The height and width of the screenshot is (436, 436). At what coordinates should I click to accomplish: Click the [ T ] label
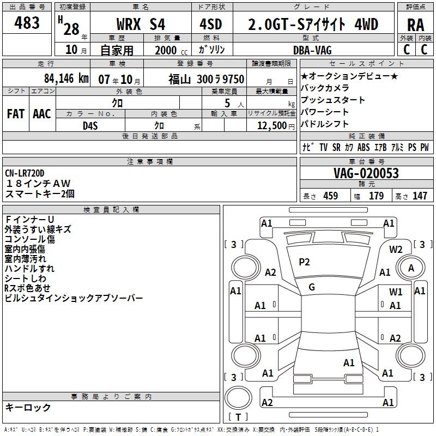click(x=238, y=417)
